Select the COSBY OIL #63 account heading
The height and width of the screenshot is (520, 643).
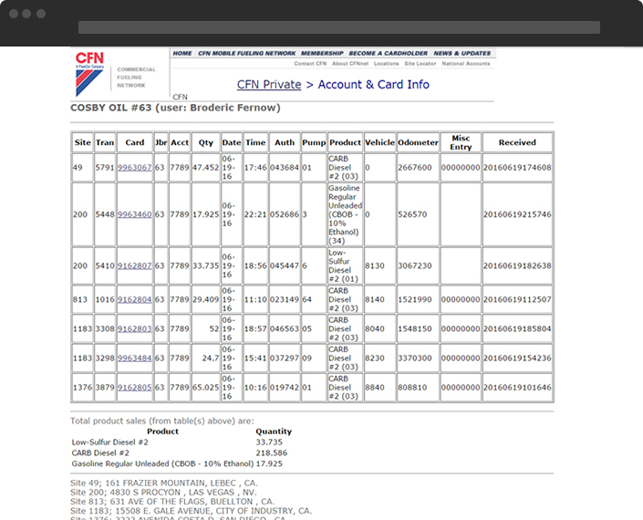pos(175,108)
